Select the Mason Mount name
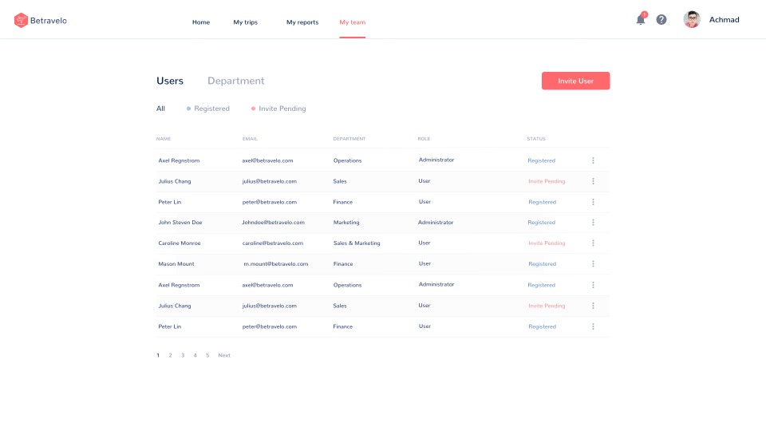Screen dimensions: 766x431 (x=176, y=264)
